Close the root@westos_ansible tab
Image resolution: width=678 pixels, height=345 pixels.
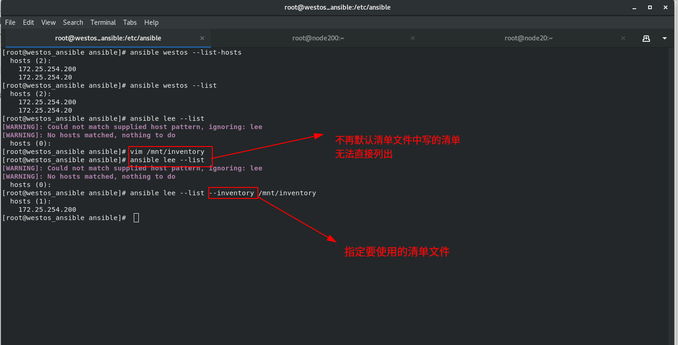tap(202, 38)
